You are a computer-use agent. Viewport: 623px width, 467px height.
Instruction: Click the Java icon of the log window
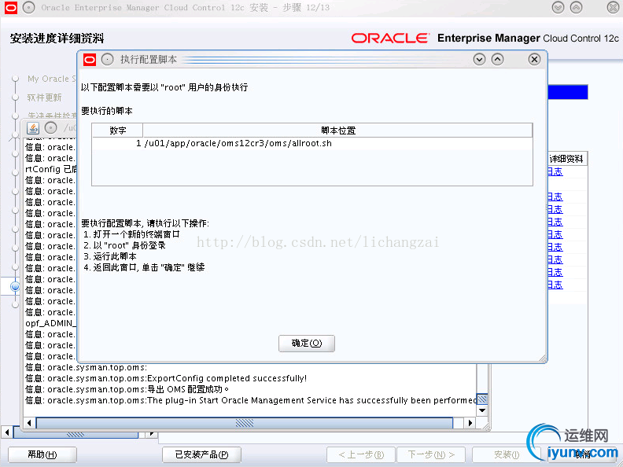click(x=33, y=128)
